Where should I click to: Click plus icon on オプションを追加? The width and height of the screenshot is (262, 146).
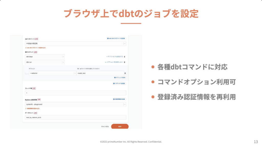(x=115, y=77)
